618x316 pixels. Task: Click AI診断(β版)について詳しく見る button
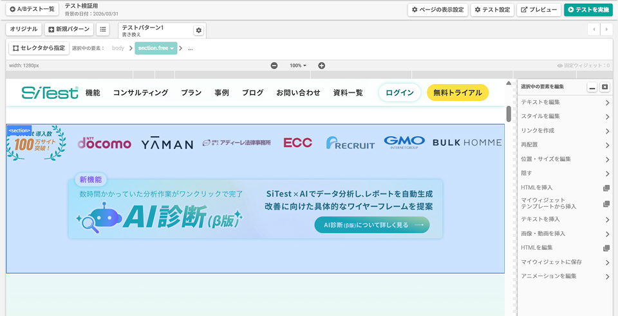371,225
